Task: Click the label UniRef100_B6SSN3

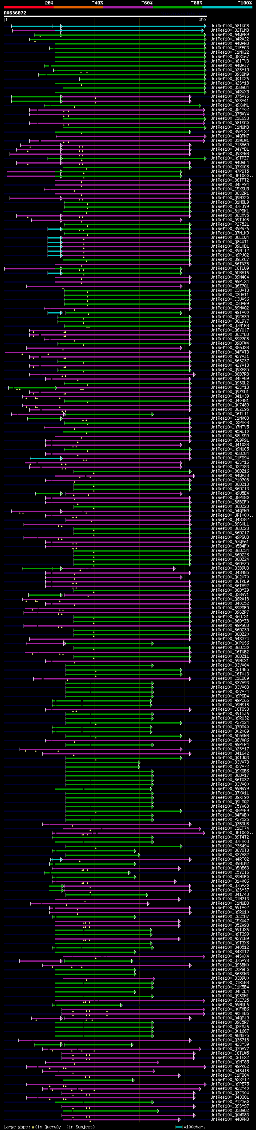Action: [230, 974]
